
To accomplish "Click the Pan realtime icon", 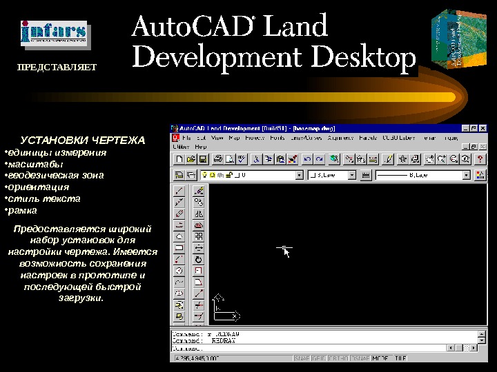I will point(429,159).
